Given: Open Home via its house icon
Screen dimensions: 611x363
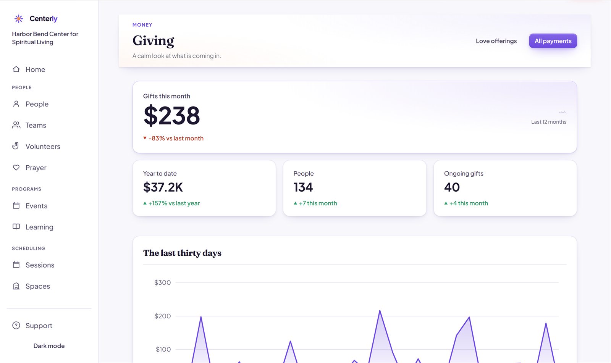Looking at the screenshot, I should point(16,69).
